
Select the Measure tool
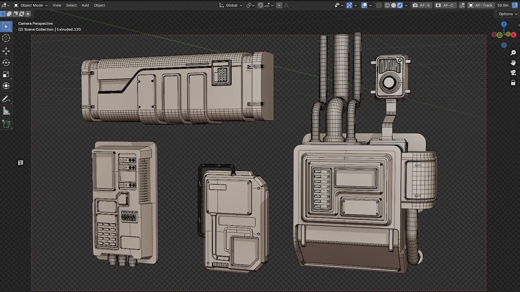tap(6, 111)
